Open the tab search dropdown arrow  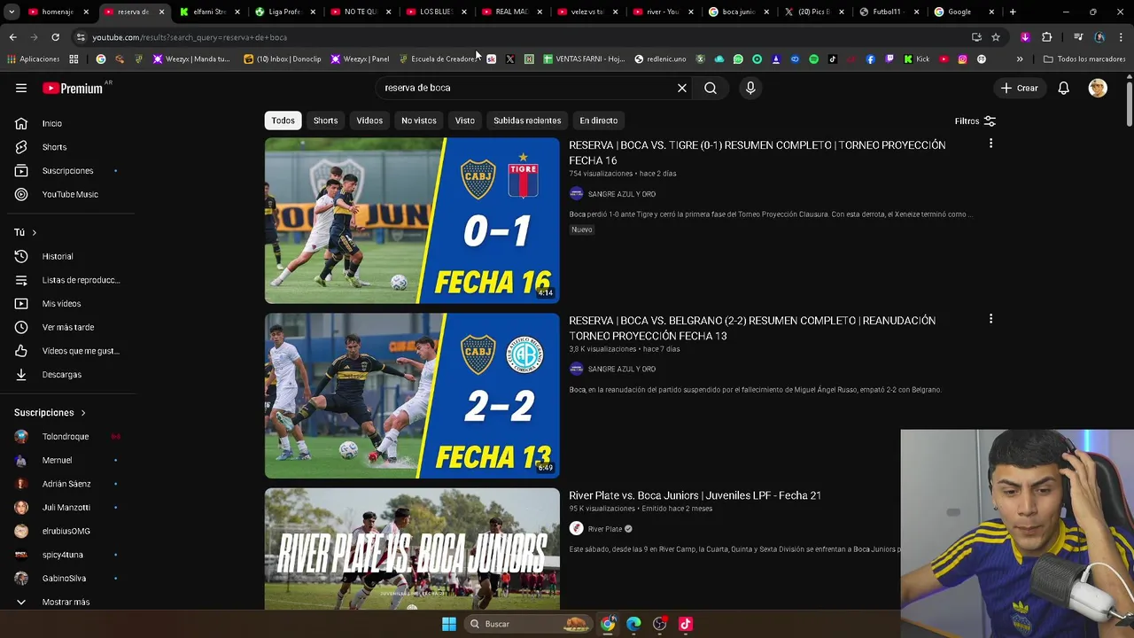tap(12, 12)
